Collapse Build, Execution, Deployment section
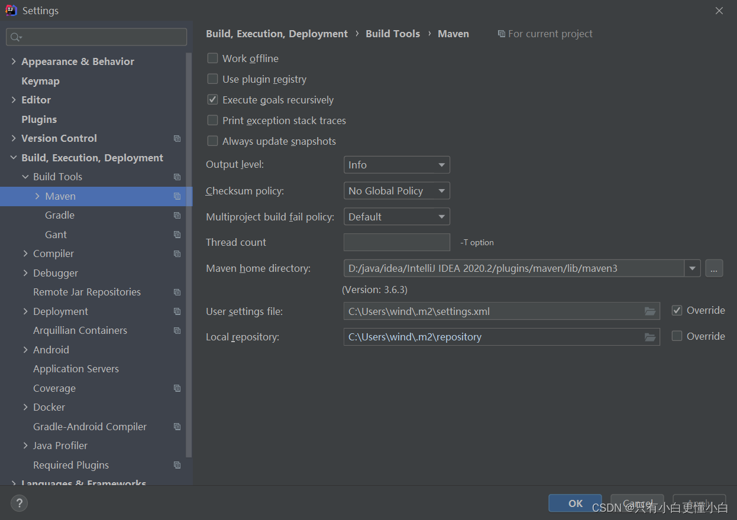Screen dimensions: 737x520 pos(14,158)
